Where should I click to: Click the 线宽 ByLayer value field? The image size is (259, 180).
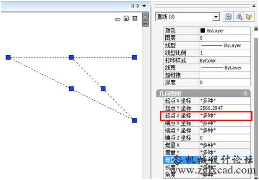click(x=225, y=68)
